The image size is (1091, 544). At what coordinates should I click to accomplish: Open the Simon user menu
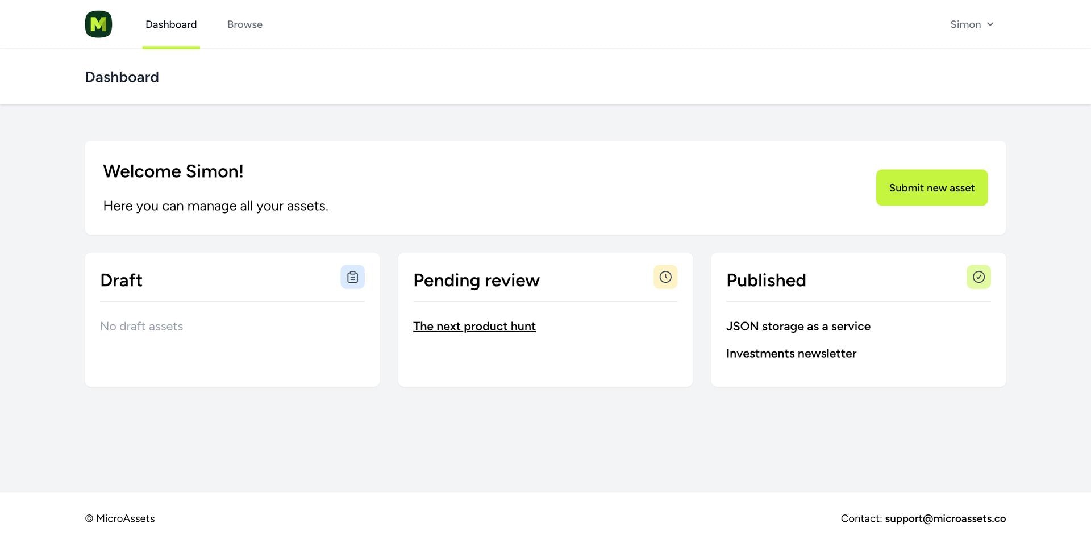[972, 24]
